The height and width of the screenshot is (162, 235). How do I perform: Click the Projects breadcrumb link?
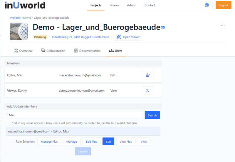click(15, 18)
